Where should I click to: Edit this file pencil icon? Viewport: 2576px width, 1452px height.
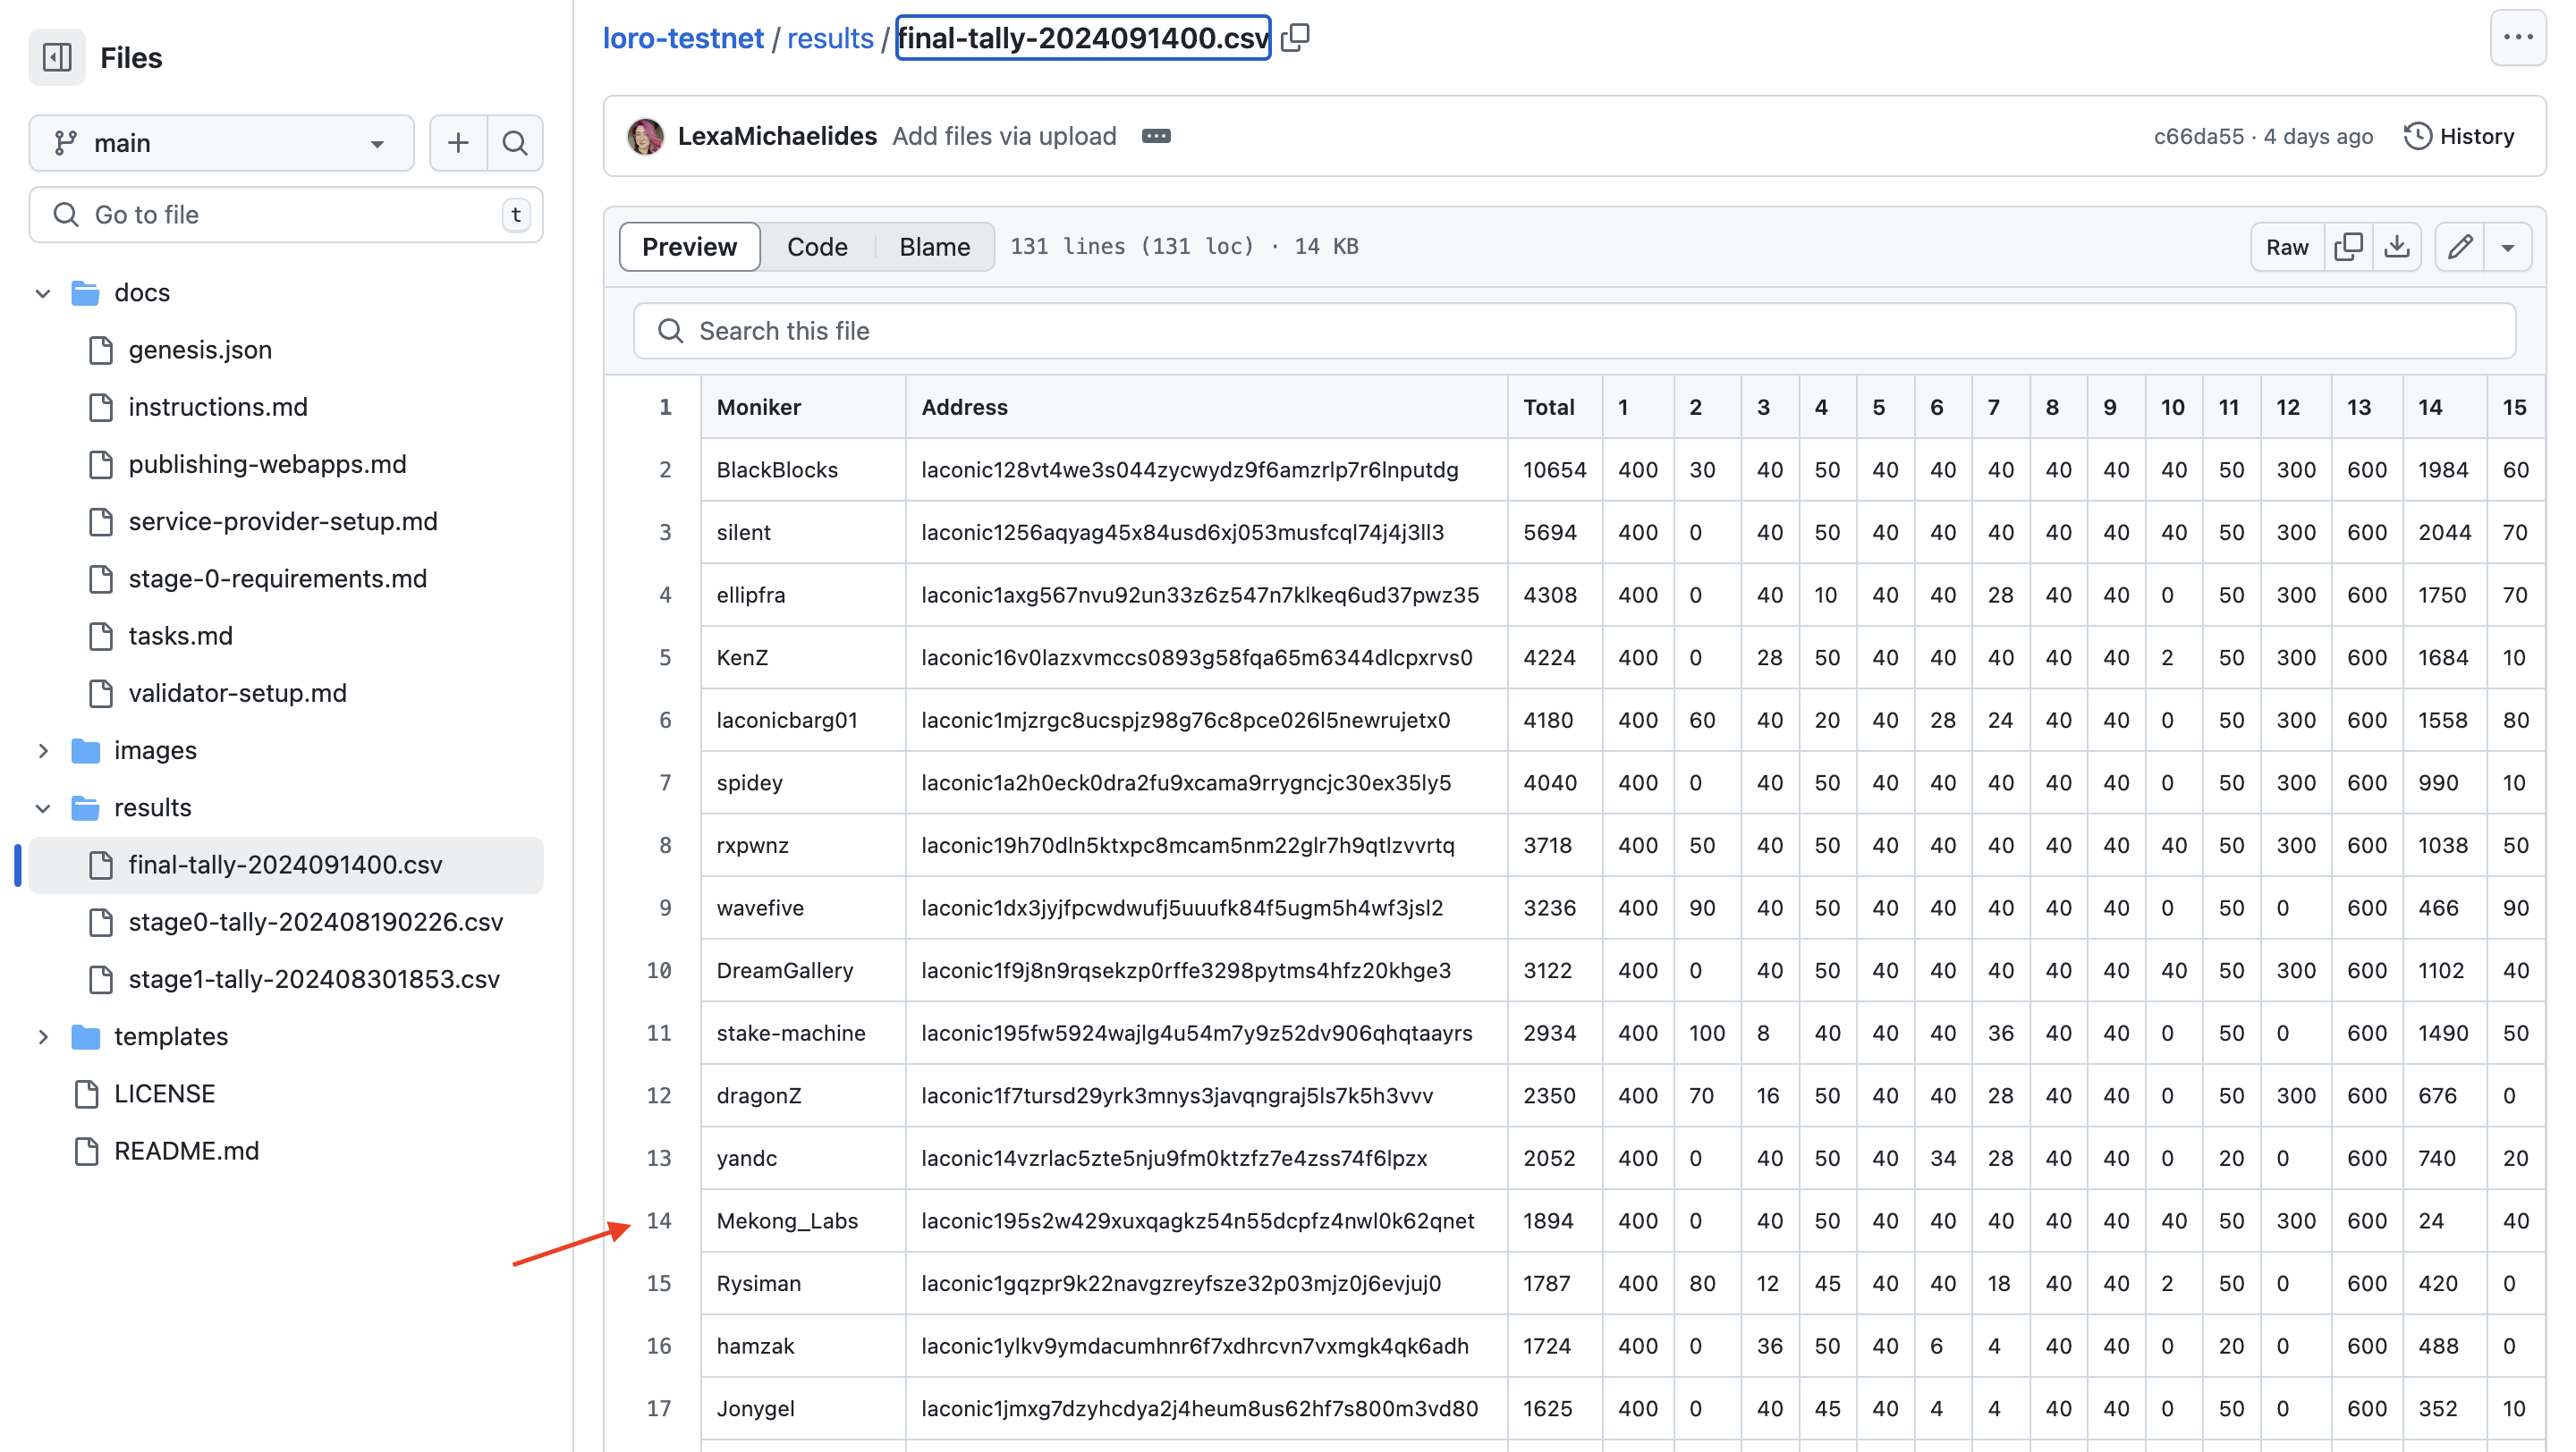point(2460,247)
